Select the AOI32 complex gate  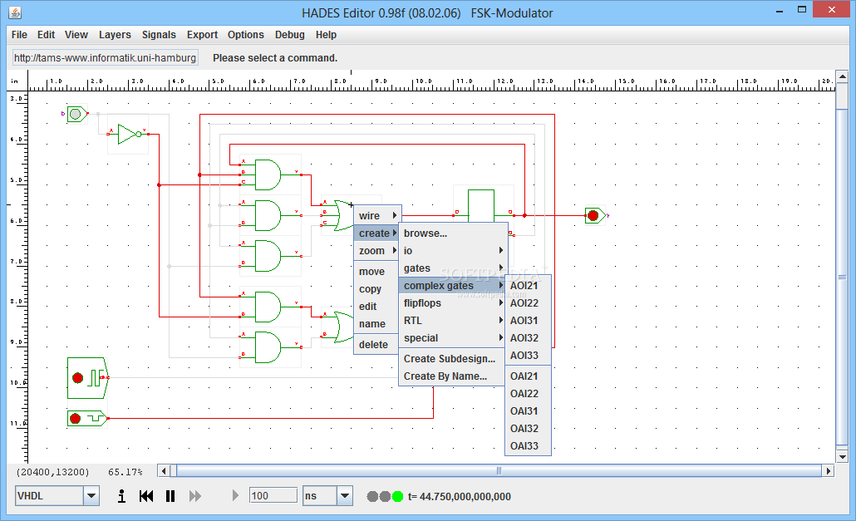pyautogui.click(x=528, y=337)
